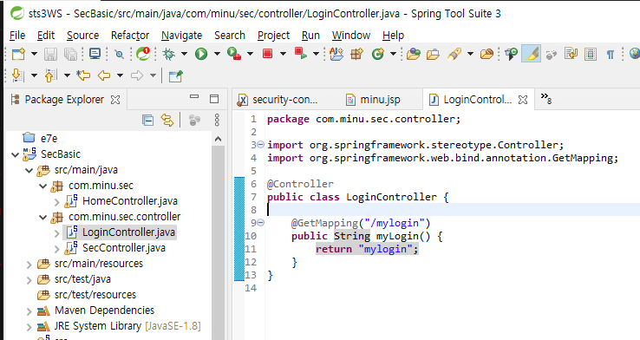This screenshot has width=640, height=340.
Task: Collapse the src/main/java folder
Action: [x=29, y=170]
